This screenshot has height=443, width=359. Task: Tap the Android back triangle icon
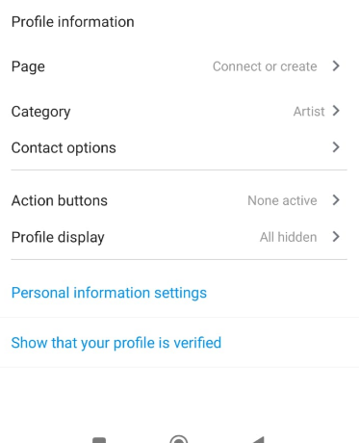tap(258, 439)
